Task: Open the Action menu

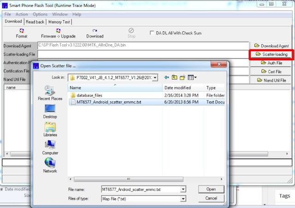Action: (22, 14)
